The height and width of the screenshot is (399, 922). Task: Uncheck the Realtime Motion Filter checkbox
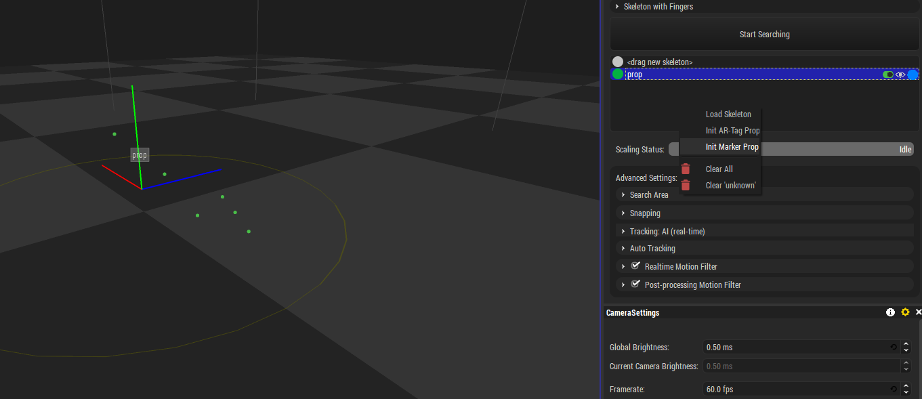(635, 266)
